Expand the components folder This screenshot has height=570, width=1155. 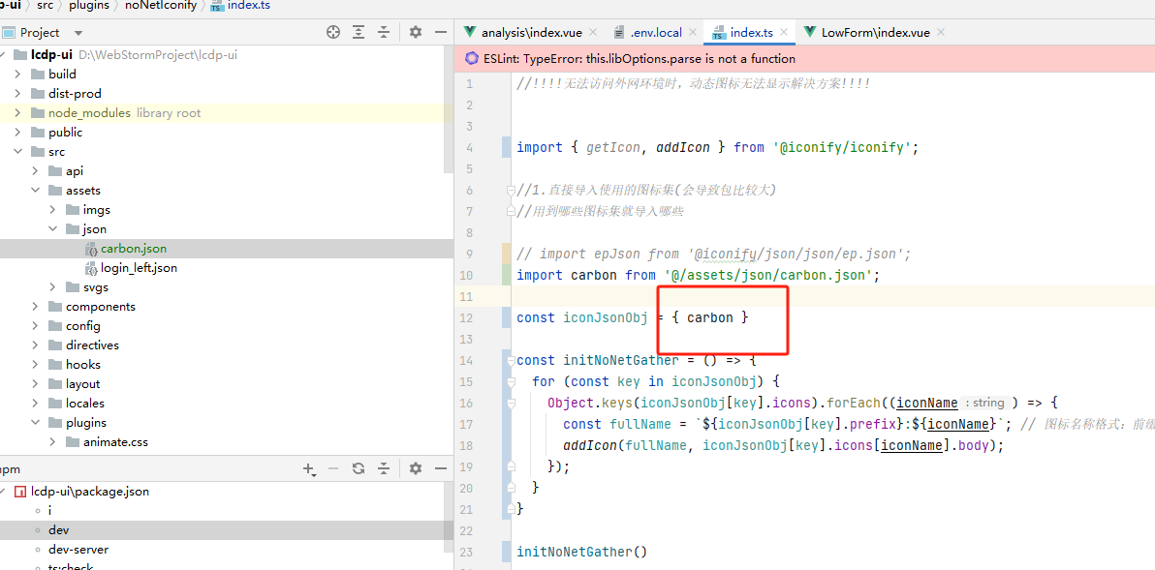(36, 307)
